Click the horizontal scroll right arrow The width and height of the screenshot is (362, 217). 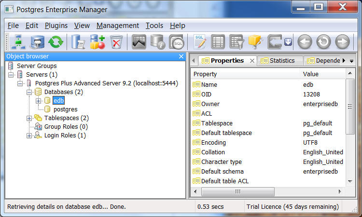click(x=340, y=191)
